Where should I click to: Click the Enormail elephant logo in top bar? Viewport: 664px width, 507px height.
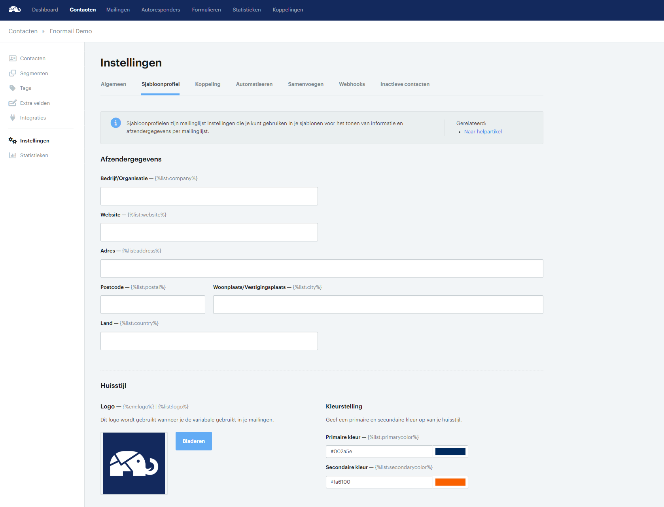(15, 9)
